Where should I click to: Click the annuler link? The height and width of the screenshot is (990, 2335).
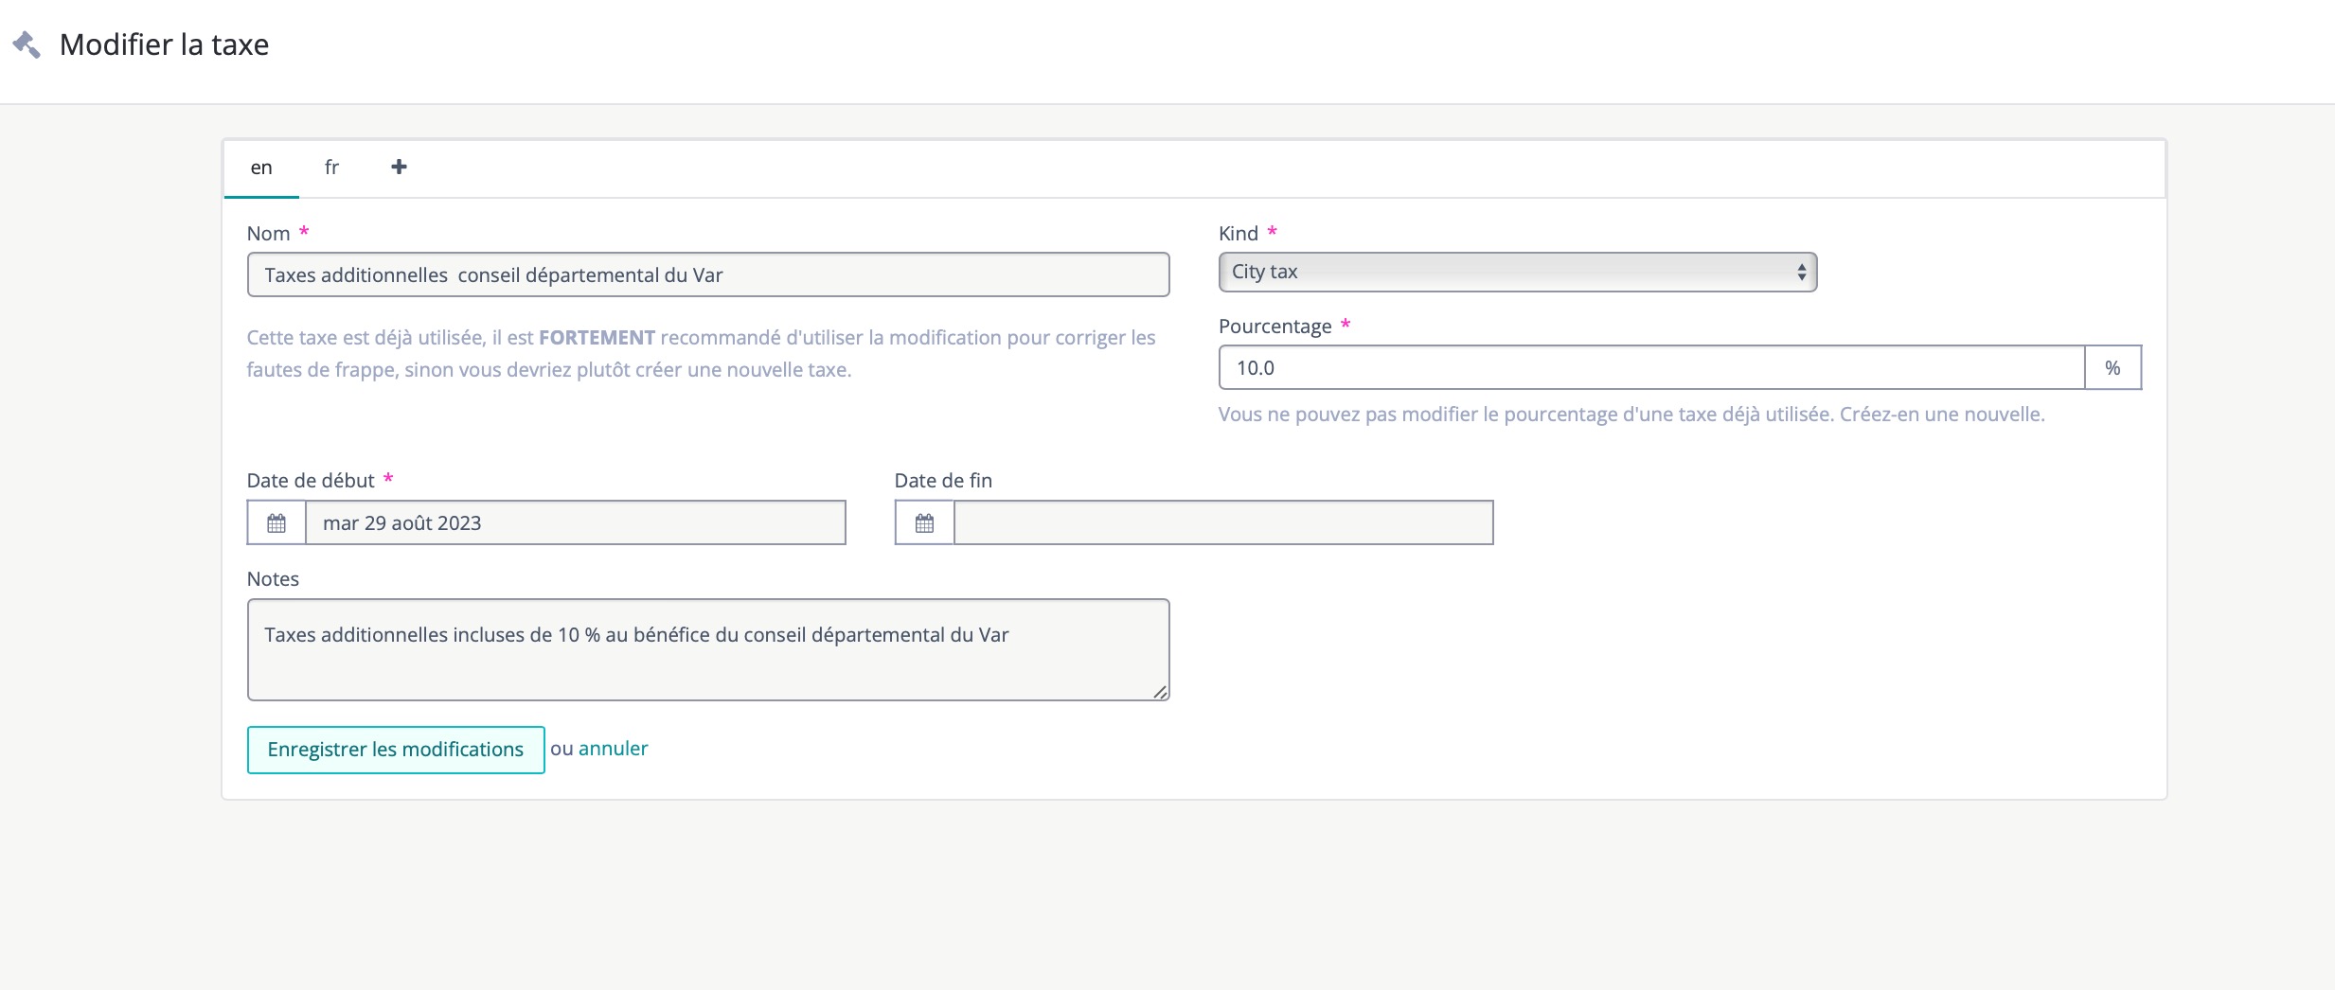(613, 749)
